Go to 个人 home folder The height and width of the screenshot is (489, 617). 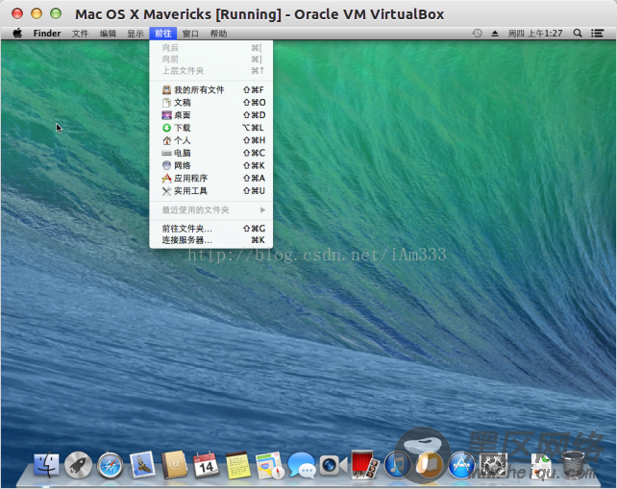click(x=211, y=140)
